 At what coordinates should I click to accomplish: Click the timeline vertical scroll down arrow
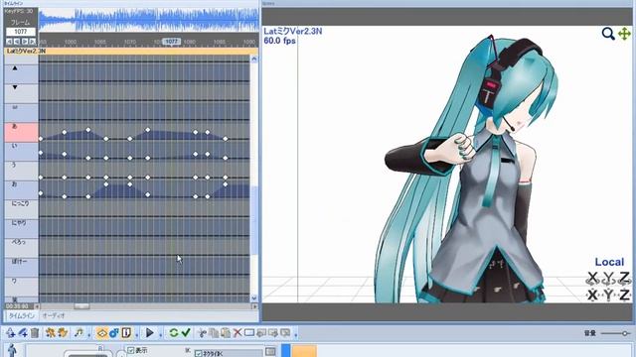pos(254,298)
